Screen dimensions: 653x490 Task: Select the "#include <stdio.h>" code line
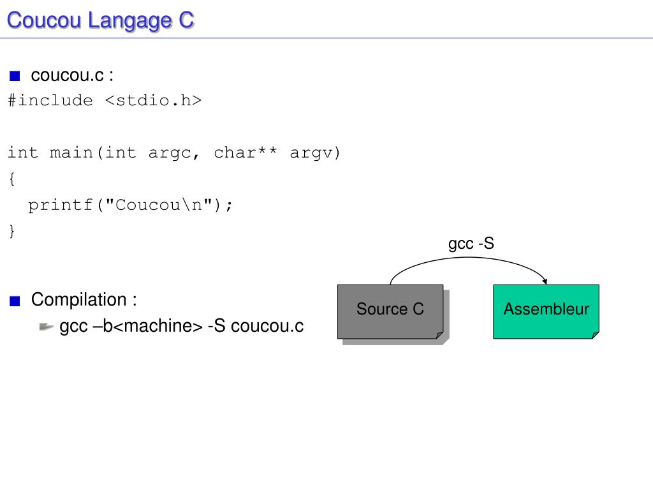tap(105, 100)
